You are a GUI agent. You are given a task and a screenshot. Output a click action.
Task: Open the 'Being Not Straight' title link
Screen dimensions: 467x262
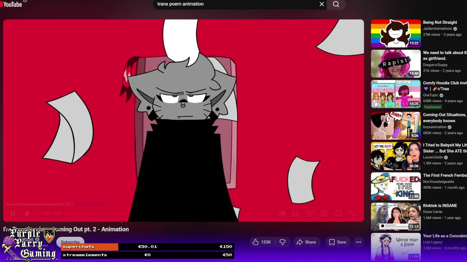pyautogui.click(x=440, y=23)
